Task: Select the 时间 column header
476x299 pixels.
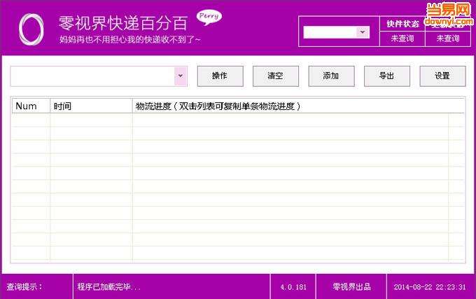Action: click(x=91, y=106)
